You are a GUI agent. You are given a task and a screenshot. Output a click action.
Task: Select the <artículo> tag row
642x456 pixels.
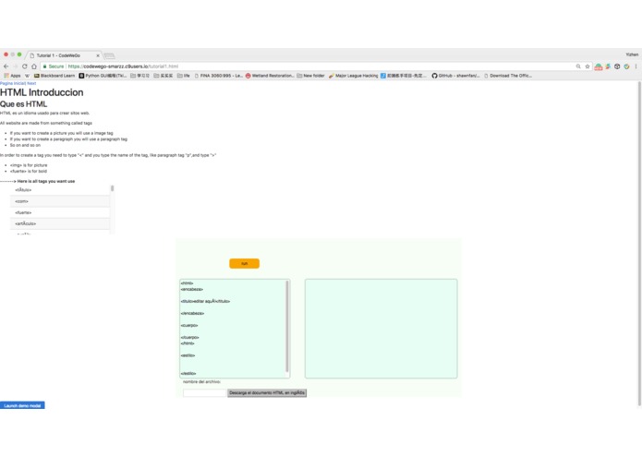(x=60, y=223)
